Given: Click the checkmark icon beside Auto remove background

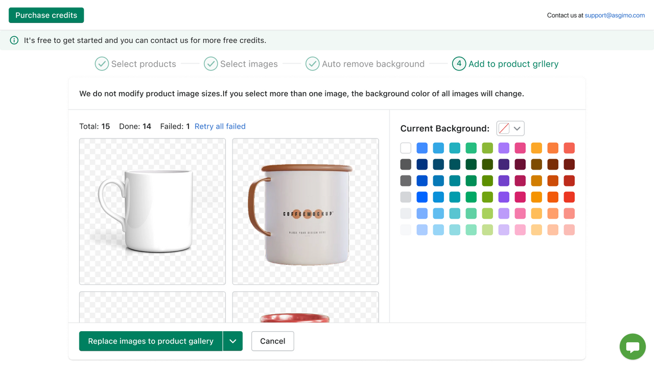Looking at the screenshot, I should pyautogui.click(x=312, y=64).
